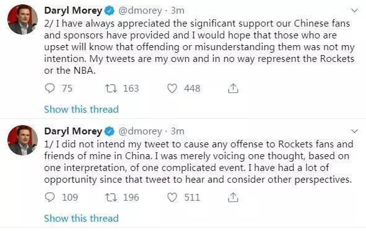This screenshot has height=231, width=366.
Task: Share the lower tweet via share icon
Action: (x=233, y=198)
